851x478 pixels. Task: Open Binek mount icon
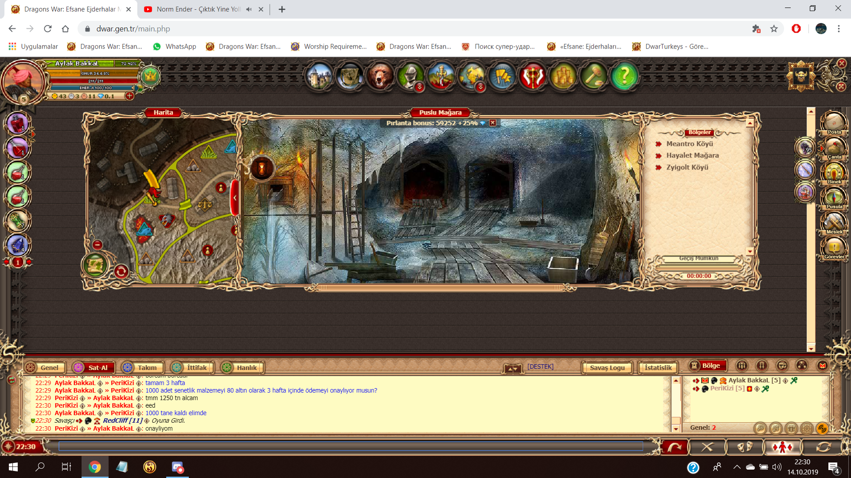pos(834,173)
